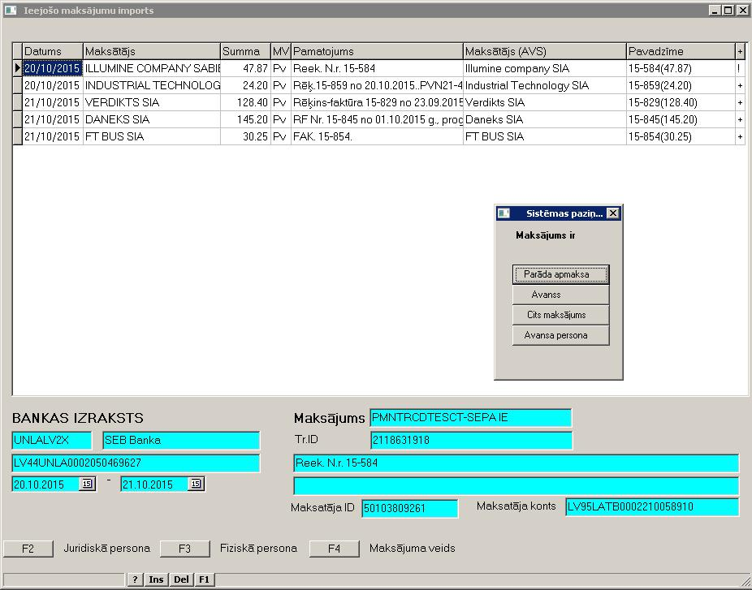The width and height of the screenshot is (752, 590).
Task: Click the Daneks SIA AVS cell
Action: point(545,119)
